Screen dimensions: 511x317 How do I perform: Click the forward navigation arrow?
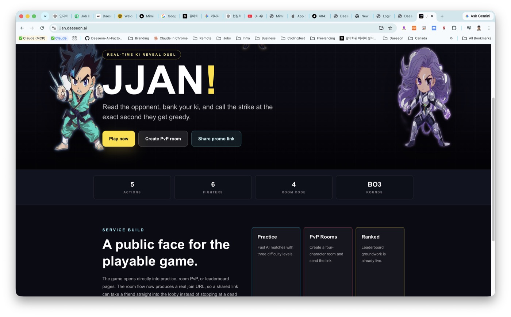(32, 28)
